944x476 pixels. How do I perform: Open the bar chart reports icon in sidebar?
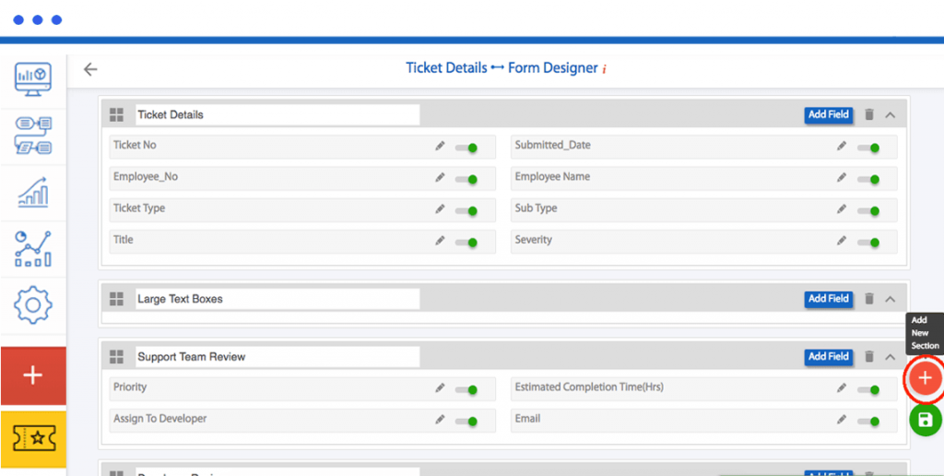(x=33, y=193)
